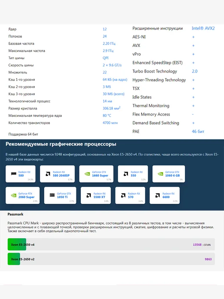Click the process value 14 нм
Viewport: 224px width, 299px height.
107,101
